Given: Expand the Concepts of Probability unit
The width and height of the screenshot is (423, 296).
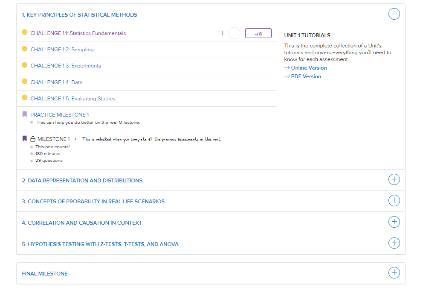Looking at the screenshot, I should click(x=394, y=201).
